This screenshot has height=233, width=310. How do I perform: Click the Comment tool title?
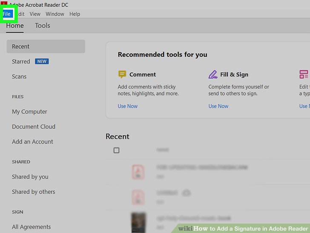pos(143,75)
